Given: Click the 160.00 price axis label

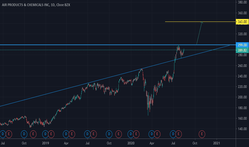Looking at the screenshot, I should pos(242,118).
